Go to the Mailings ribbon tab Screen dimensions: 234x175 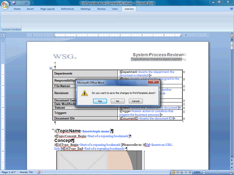point(86,9)
